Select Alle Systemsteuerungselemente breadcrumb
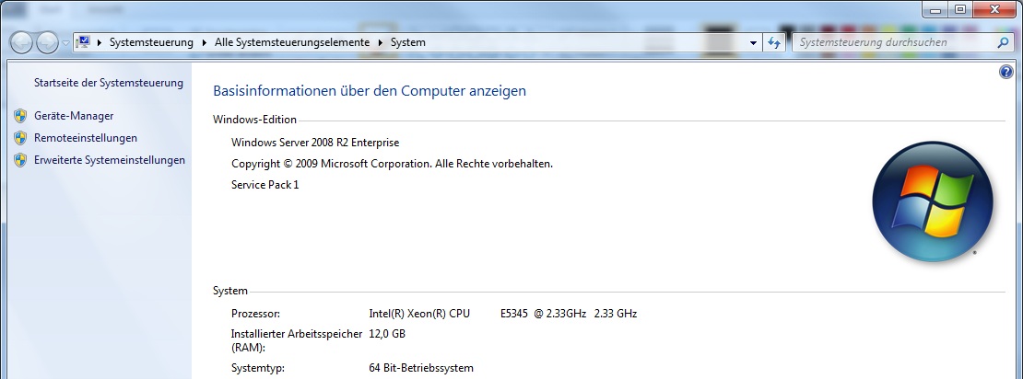This screenshot has width=1023, height=379. pyautogui.click(x=290, y=42)
